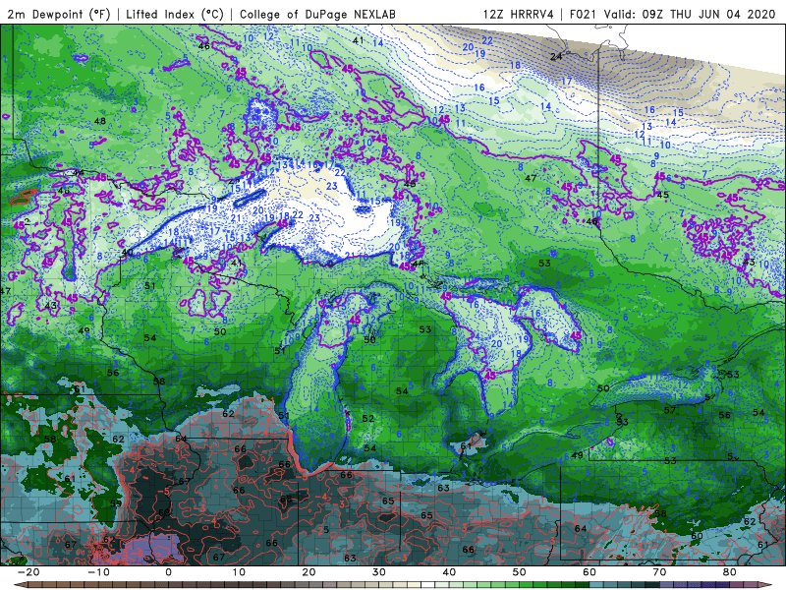786x590 pixels.
Task: Click the "2m Dewpoint (°F)" title text
Action: point(59,14)
